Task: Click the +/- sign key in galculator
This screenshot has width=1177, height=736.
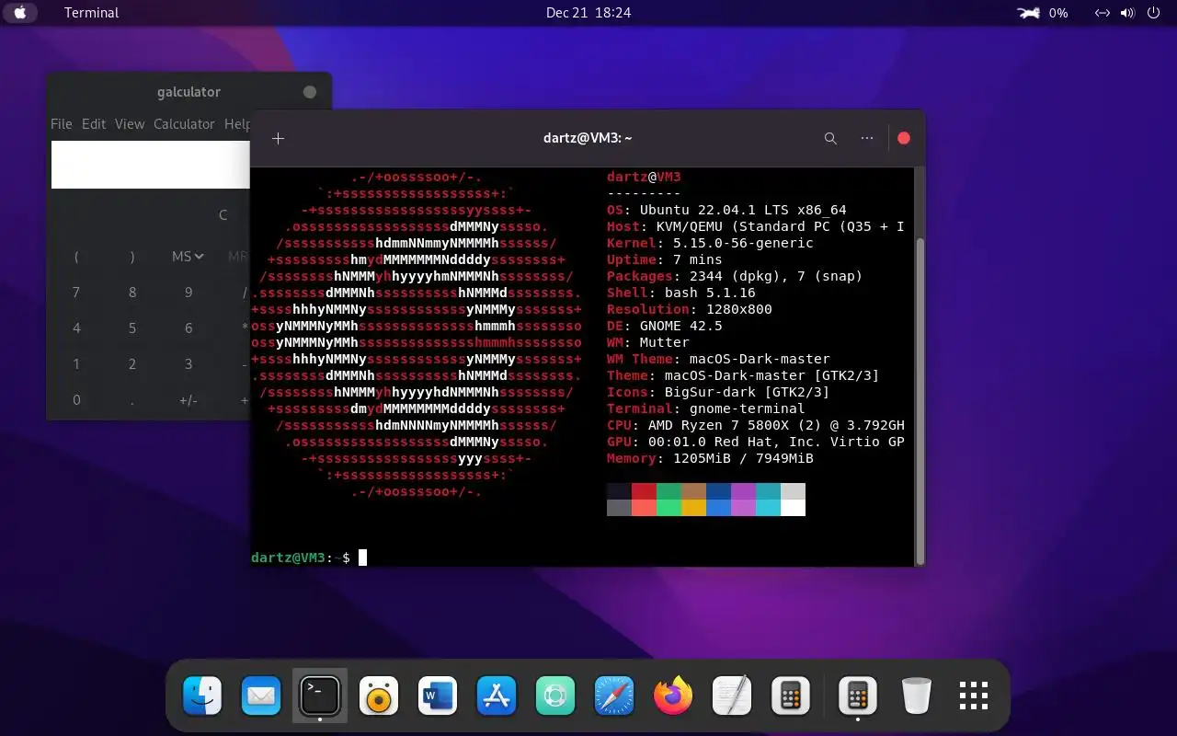Action: pos(189,400)
